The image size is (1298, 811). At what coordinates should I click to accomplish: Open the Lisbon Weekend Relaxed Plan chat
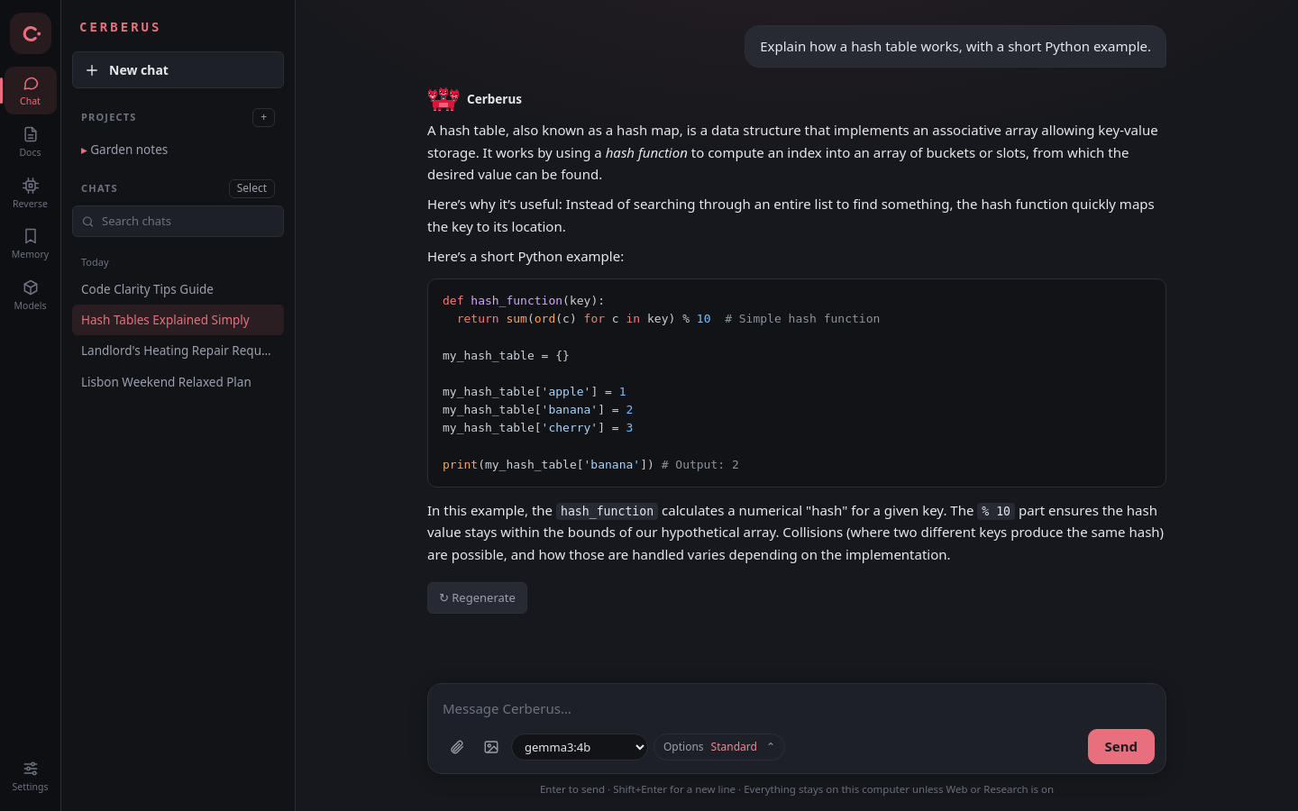(x=178, y=382)
